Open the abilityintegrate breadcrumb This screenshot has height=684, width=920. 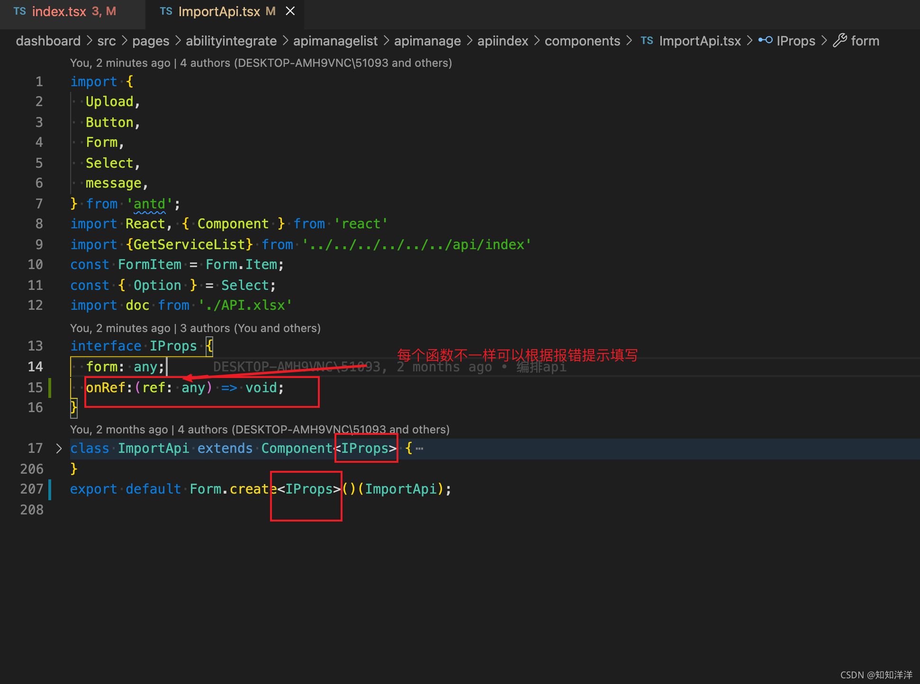click(231, 41)
